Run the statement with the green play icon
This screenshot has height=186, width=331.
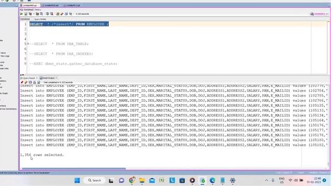click(x=21, y=14)
